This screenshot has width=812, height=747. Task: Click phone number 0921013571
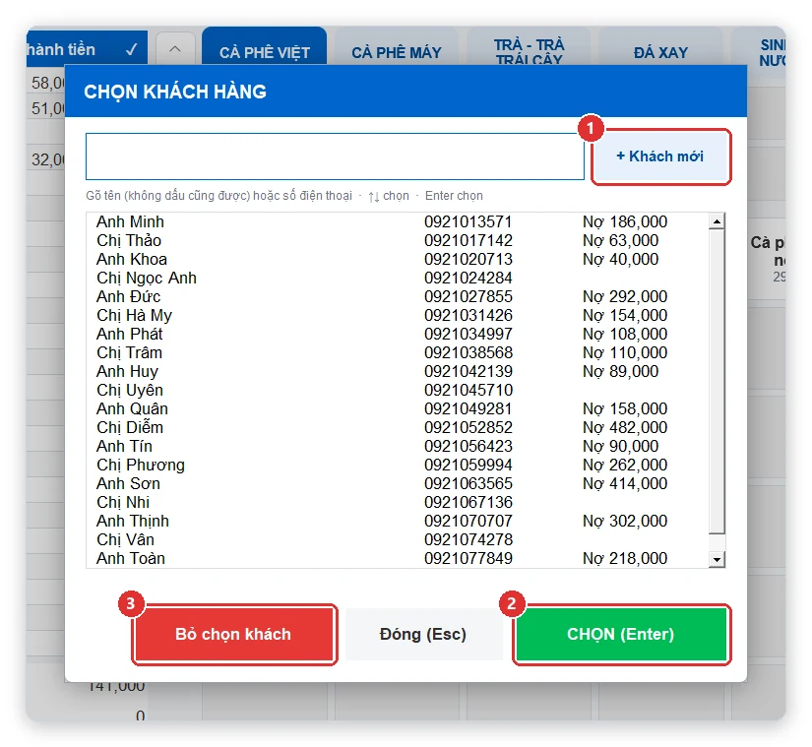click(468, 221)
